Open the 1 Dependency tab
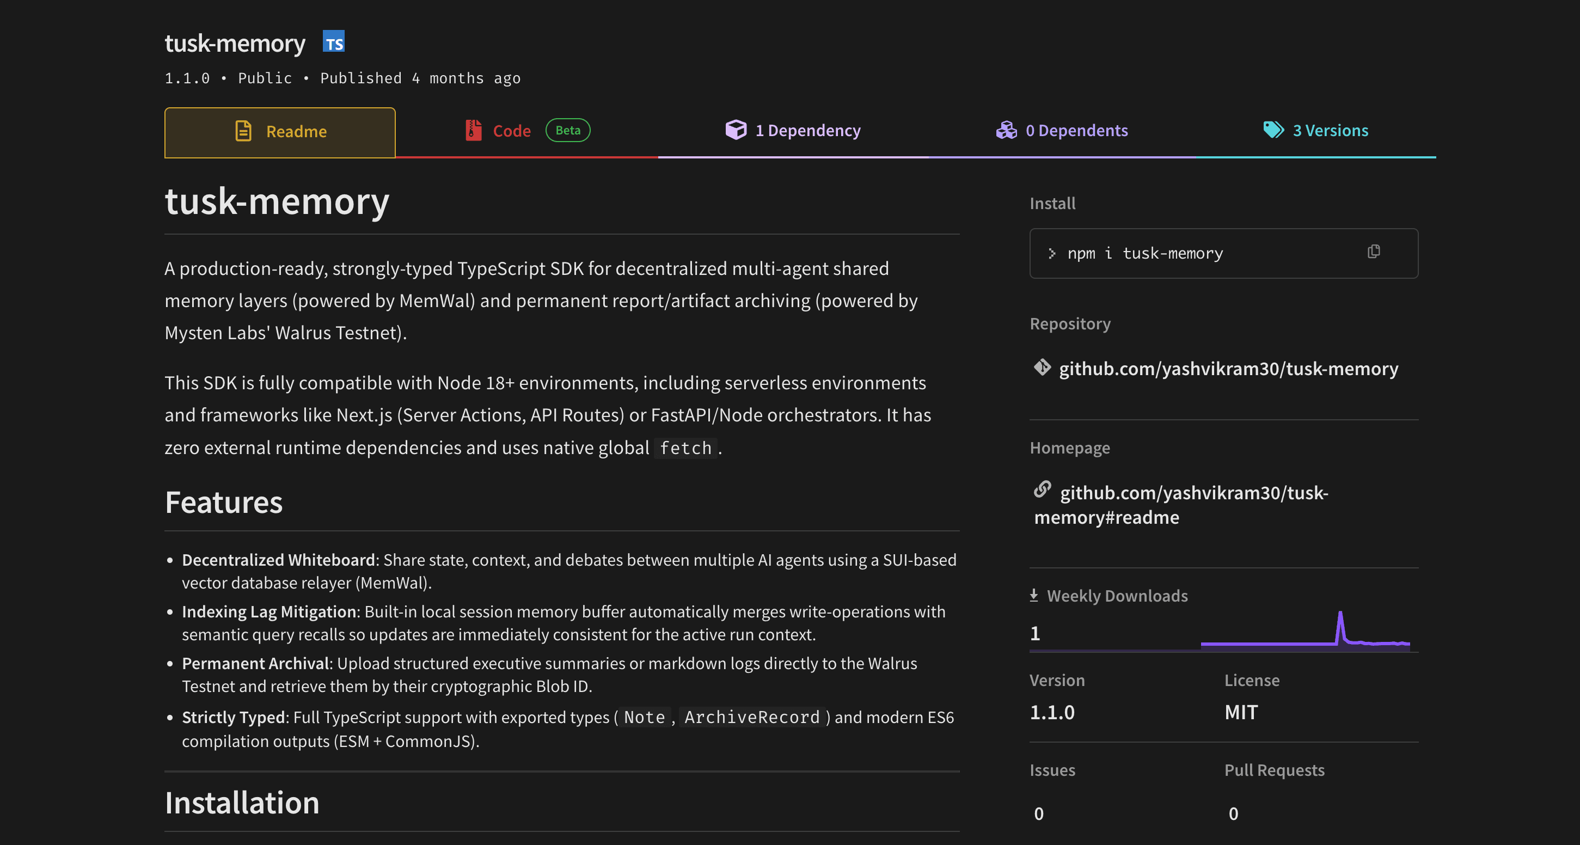 pos(793,131)
